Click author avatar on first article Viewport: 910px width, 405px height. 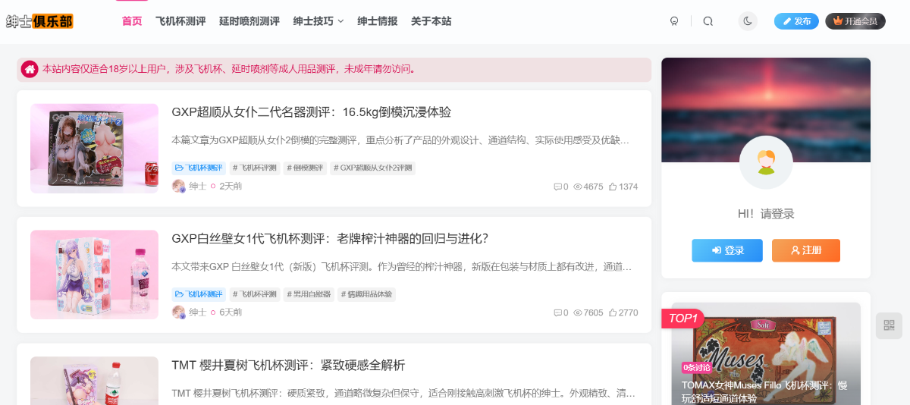coord(179,186)
